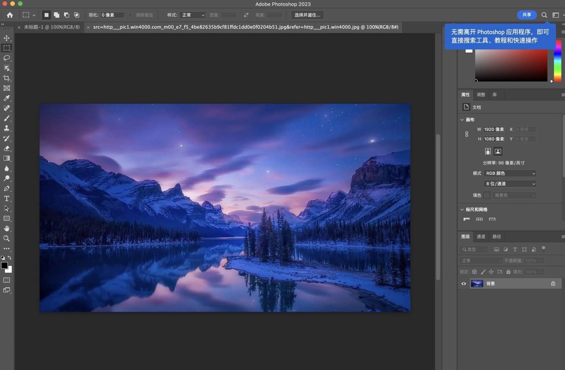Select the Eyedropper tool
This screenshot has width=565, height=370.
(x=6, y=98)
